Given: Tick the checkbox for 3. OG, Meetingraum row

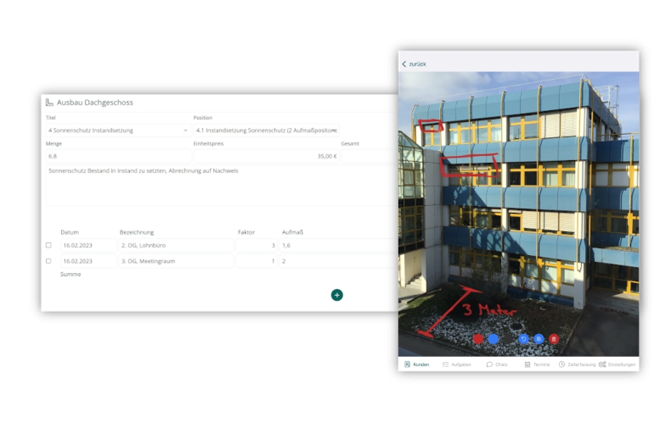Looking at the screenshot, I should point(49,261).
